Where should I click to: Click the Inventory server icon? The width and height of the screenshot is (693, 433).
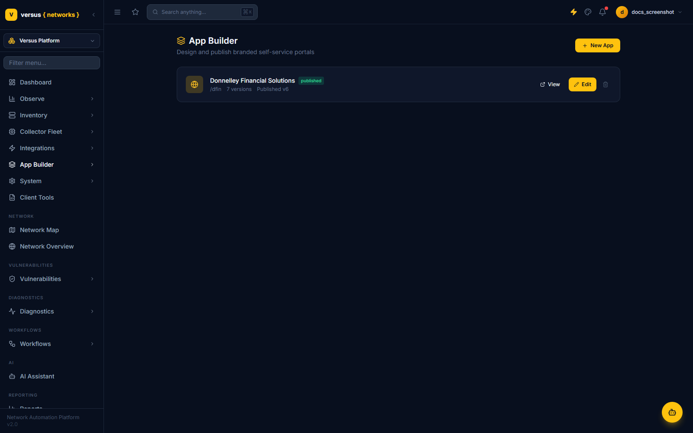coord(12,115)
